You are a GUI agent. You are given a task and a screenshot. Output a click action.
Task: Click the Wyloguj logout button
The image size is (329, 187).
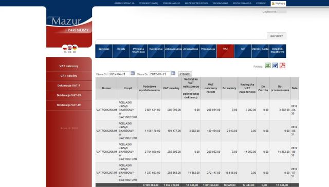click(278, 4)
